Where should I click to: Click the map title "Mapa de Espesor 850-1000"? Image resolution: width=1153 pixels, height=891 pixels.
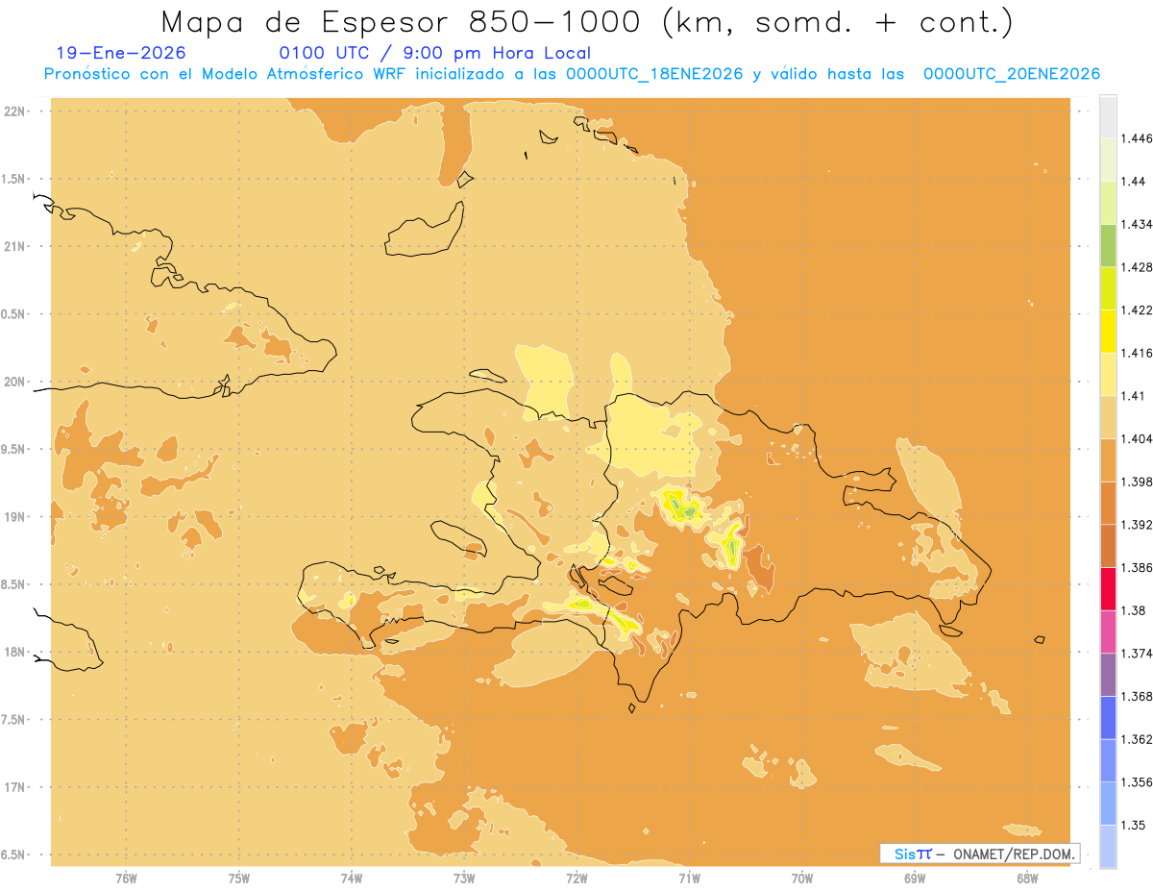(404, 21)
